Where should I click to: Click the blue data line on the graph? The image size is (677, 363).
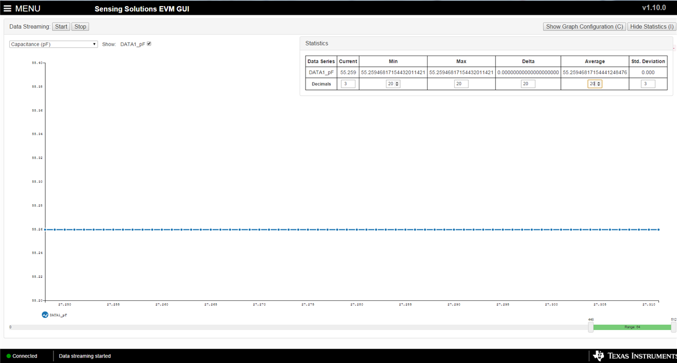tap(352, 230)
